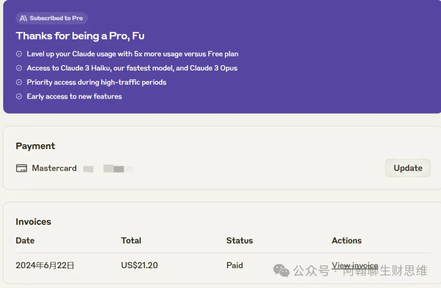Open the View invoice link
Viewport: 441px width, 288px height.
(x=354, y=265)
